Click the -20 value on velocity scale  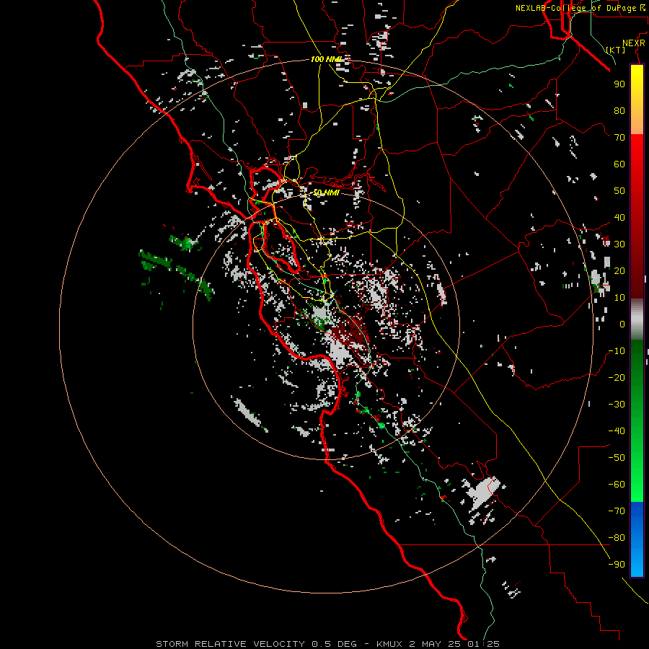click(617, 377)
